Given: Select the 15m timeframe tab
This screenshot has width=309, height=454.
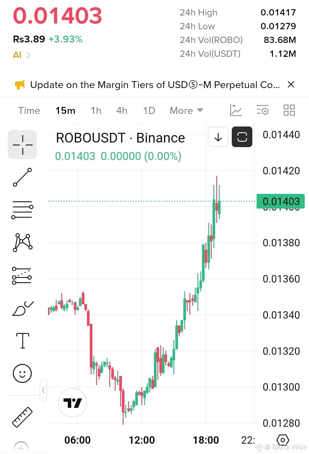Looking at the screenshot, I should click(65, 110).
